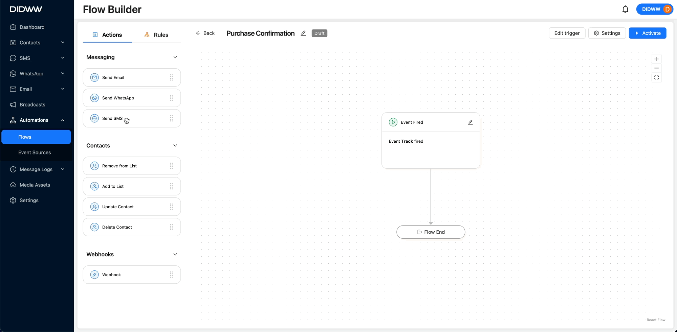The width and height of the screenshot is (677, 332).
Task: Expand Message Logs in the sidebar
Action: (x=63, y=169)
